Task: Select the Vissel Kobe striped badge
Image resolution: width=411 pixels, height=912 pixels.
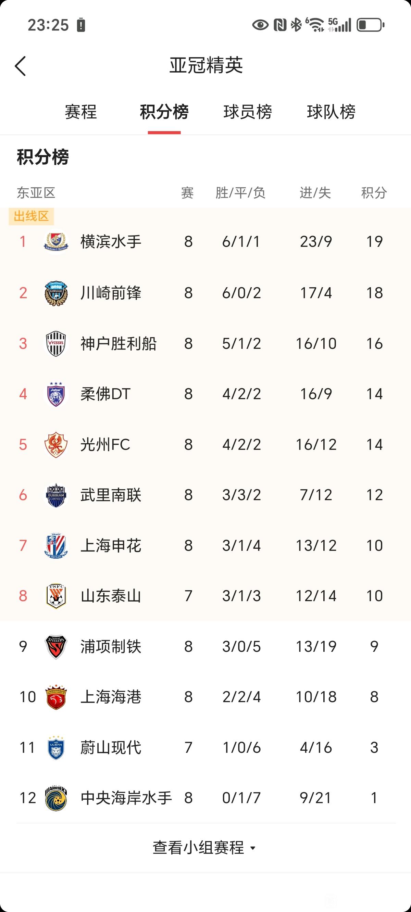Action: point(56,343)
